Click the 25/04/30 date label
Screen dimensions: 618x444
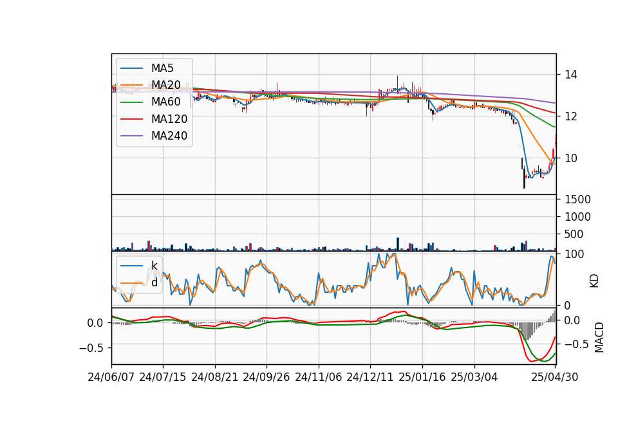555,377
